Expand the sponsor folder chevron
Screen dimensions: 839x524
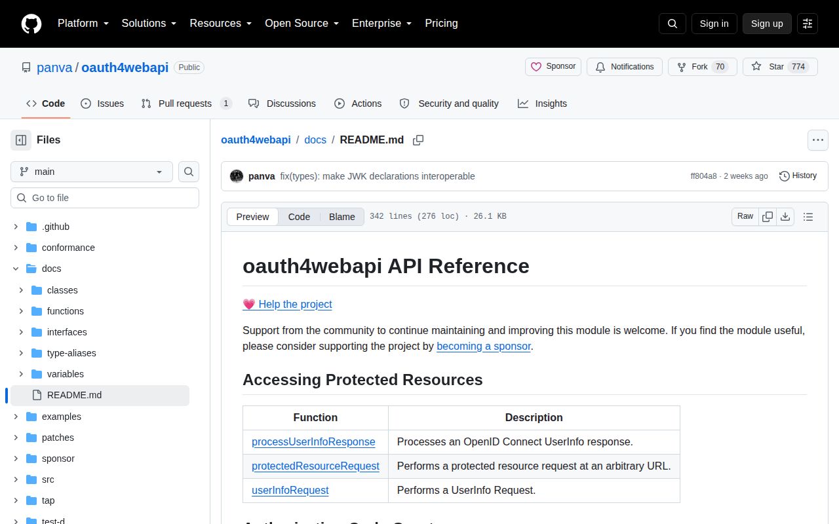pos(16,458)
